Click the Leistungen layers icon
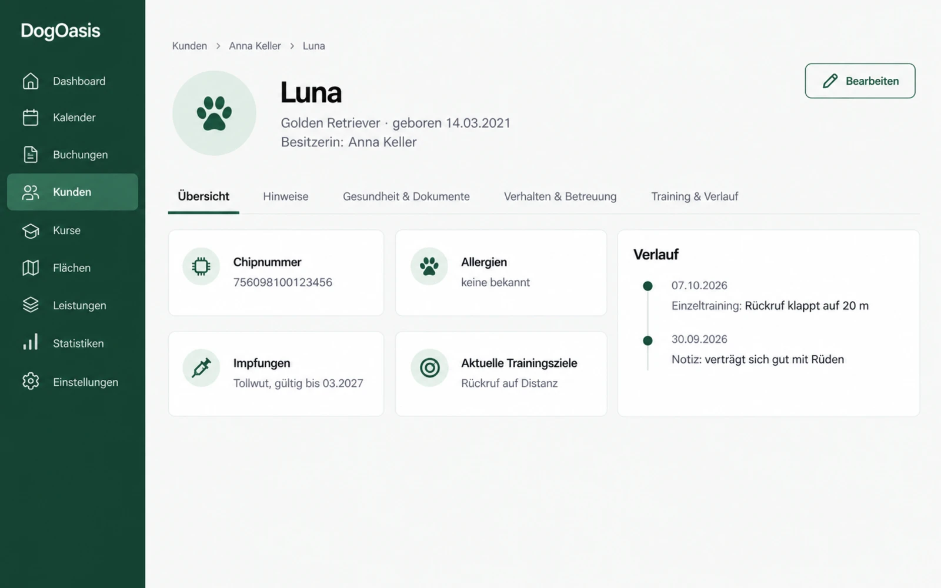Viewport: 941px width, 588px height. click(31, 305)
